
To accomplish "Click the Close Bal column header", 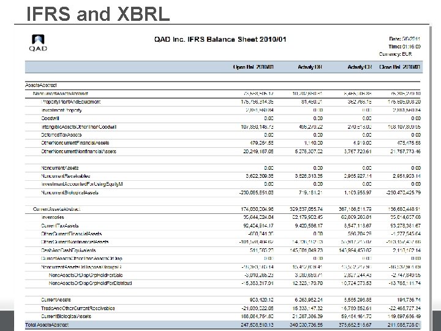I will click(x=399, y=67).
